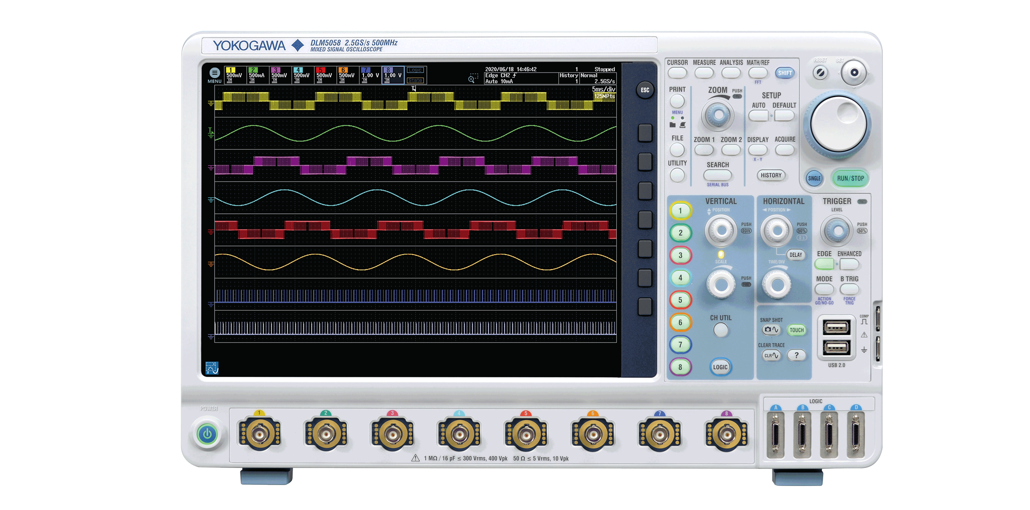Push the POWER button
The image size is (1030, 510).
pyautogui.click(x=207, y=434)
